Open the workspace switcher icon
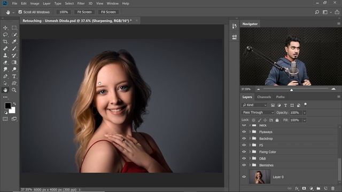 pos(325,12)
